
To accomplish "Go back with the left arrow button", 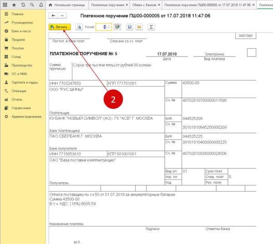I will click(x=53, y=15).
